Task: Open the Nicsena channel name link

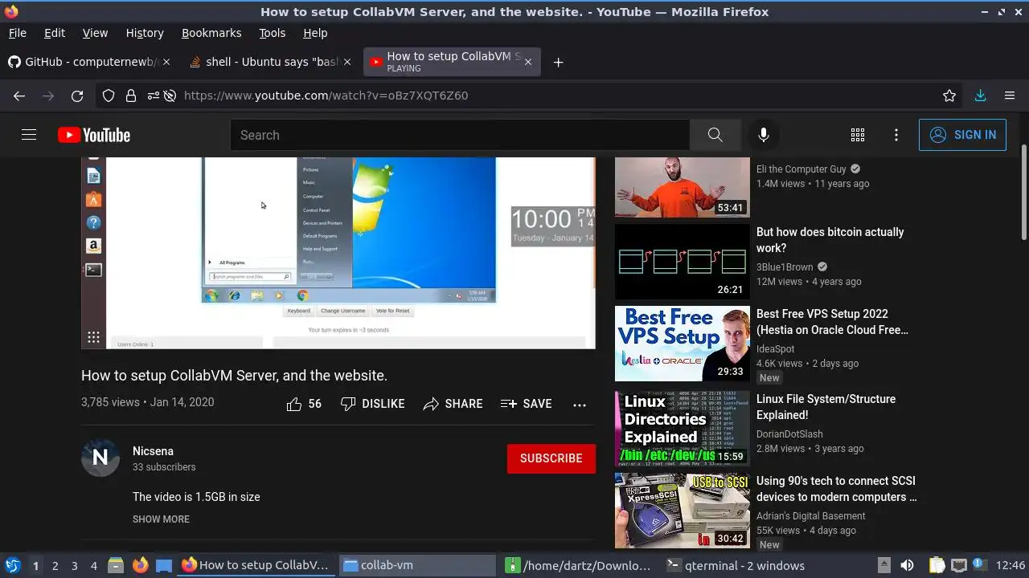Action: 153,451
